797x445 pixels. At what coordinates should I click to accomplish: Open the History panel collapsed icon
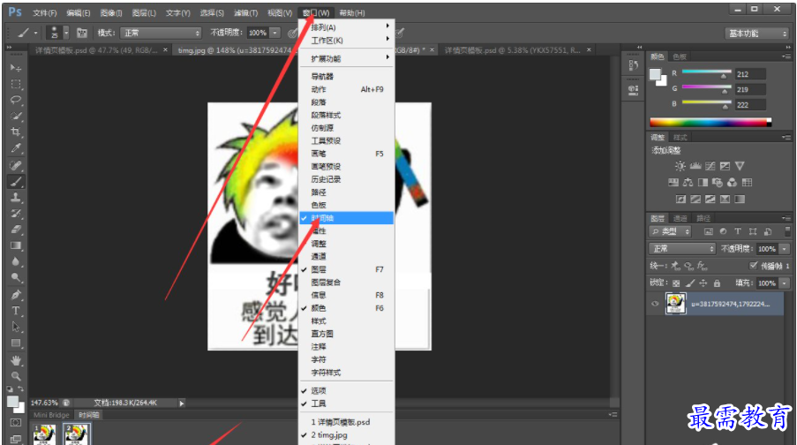pyautogui.click(x=634, y=65)
